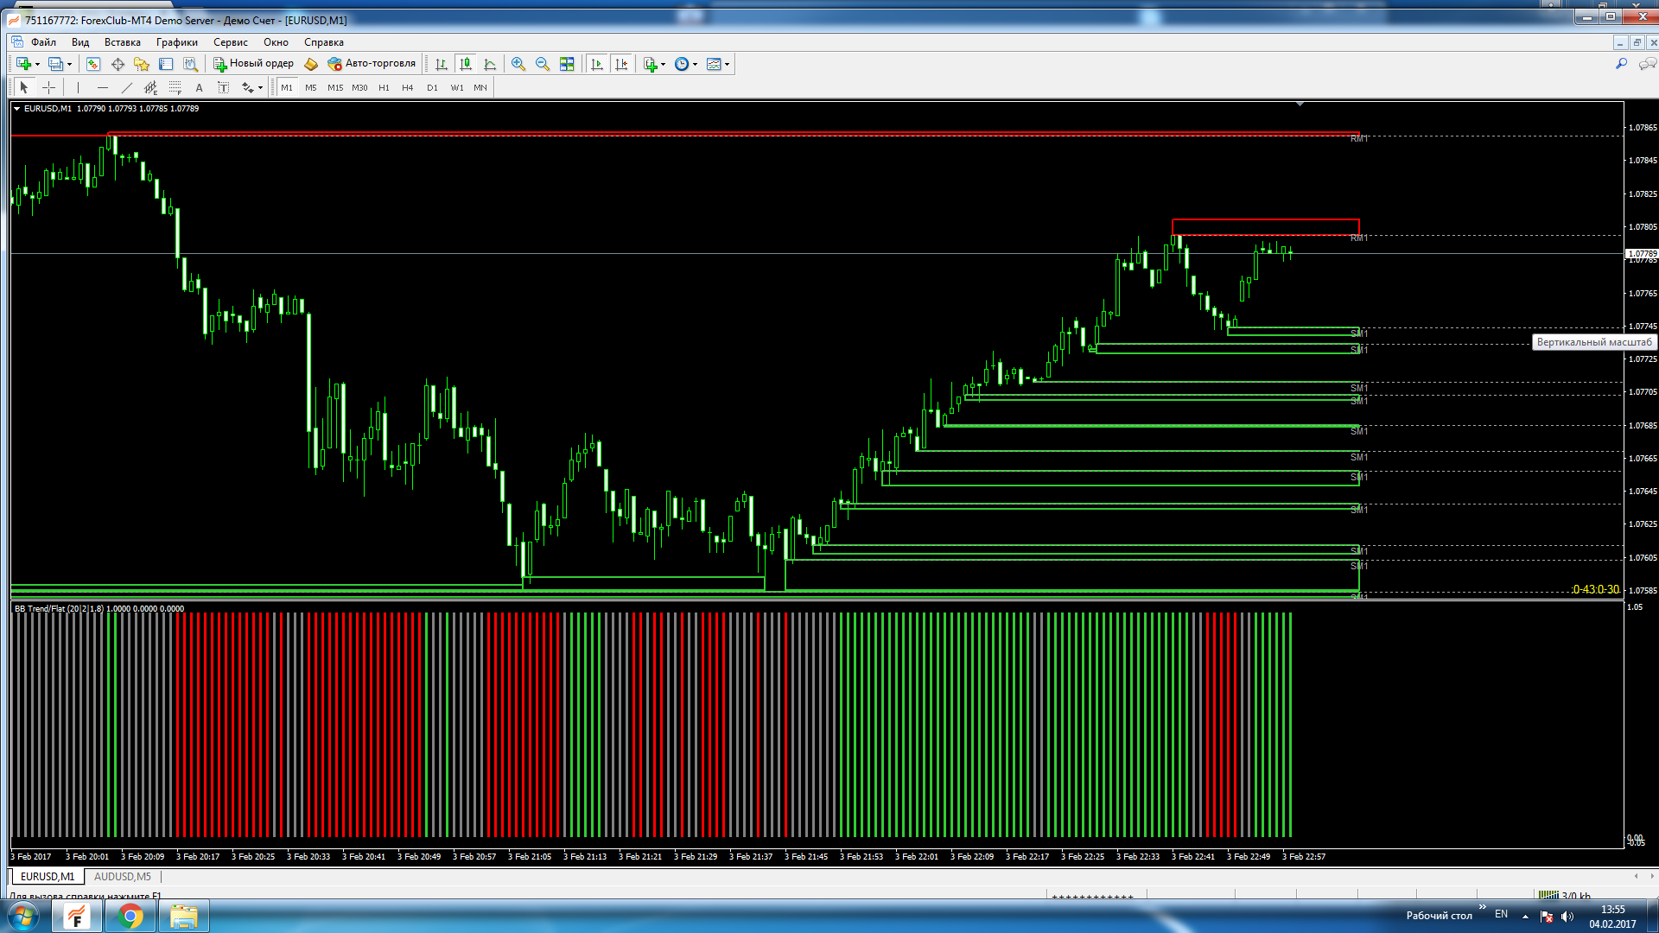The image size is (1659, 933).
Task: Toggle chart auto scroll
Action: tap(596, 64)
